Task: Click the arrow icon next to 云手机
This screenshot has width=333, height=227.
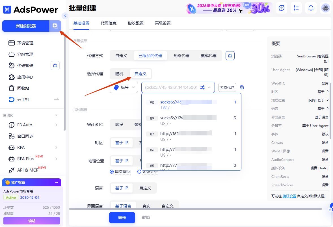Action: [57, 100]
